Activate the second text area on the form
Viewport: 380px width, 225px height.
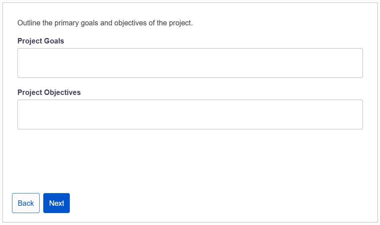tap(190, 114)
